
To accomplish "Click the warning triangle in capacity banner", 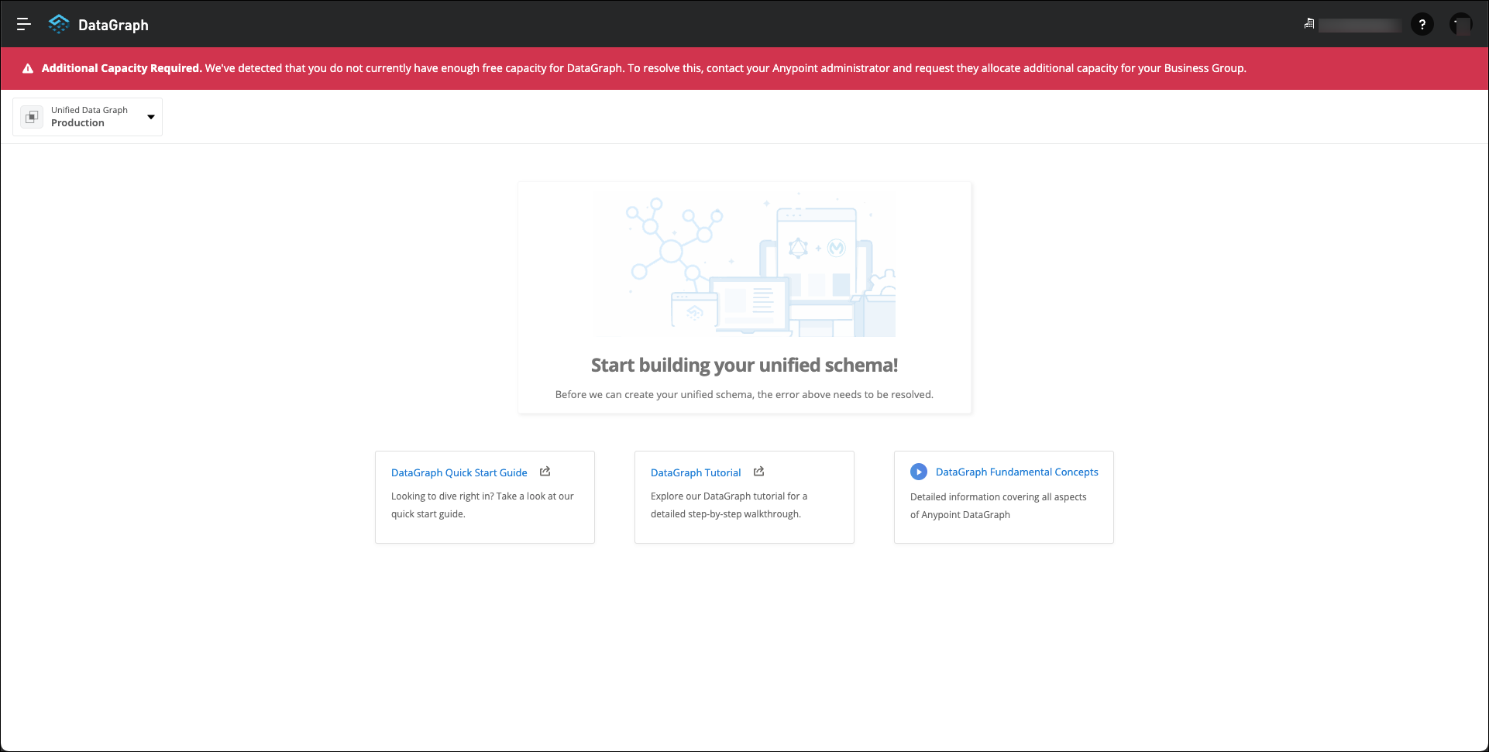I will [x=28, y=68].
